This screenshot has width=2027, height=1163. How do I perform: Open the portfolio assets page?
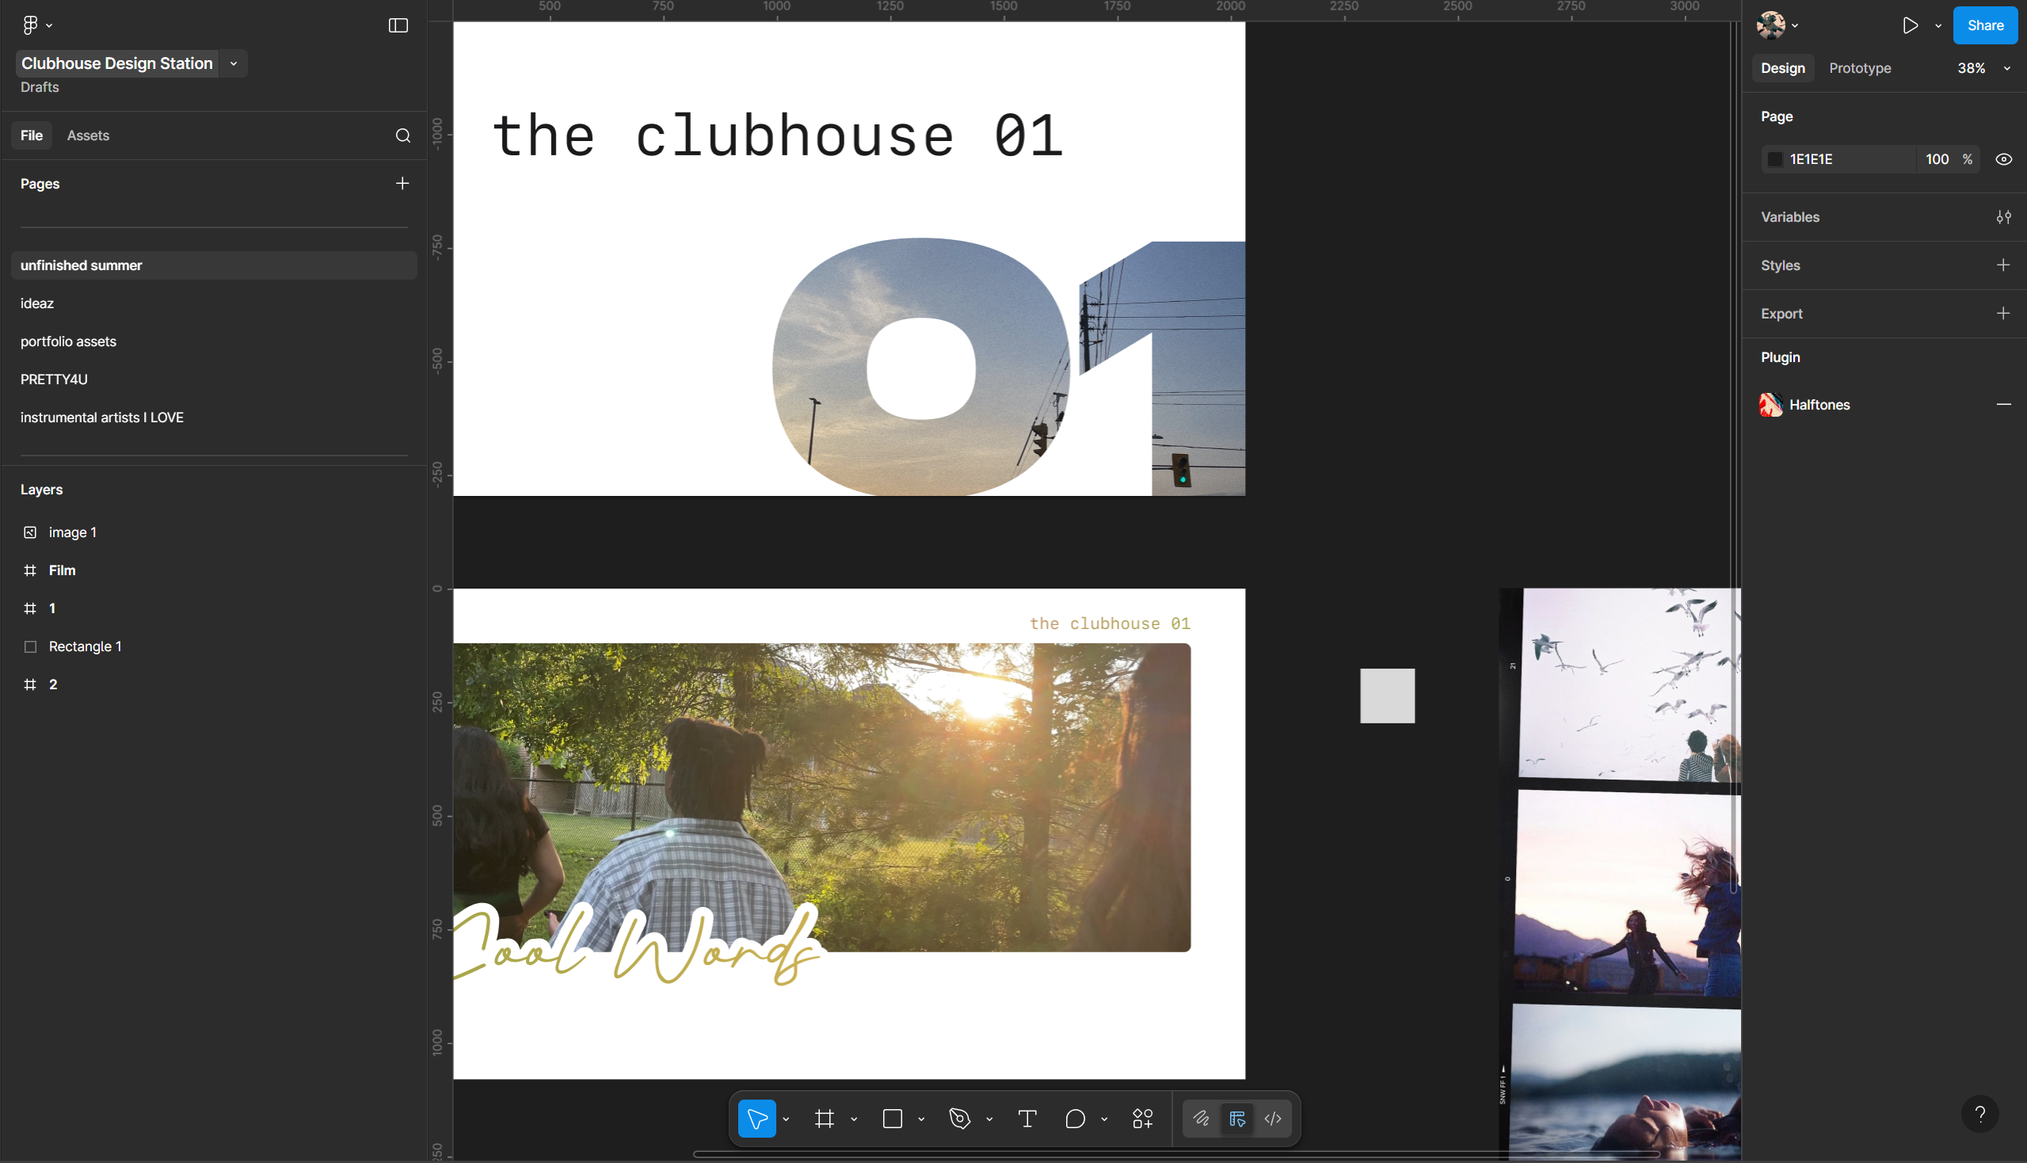[69, 341]
